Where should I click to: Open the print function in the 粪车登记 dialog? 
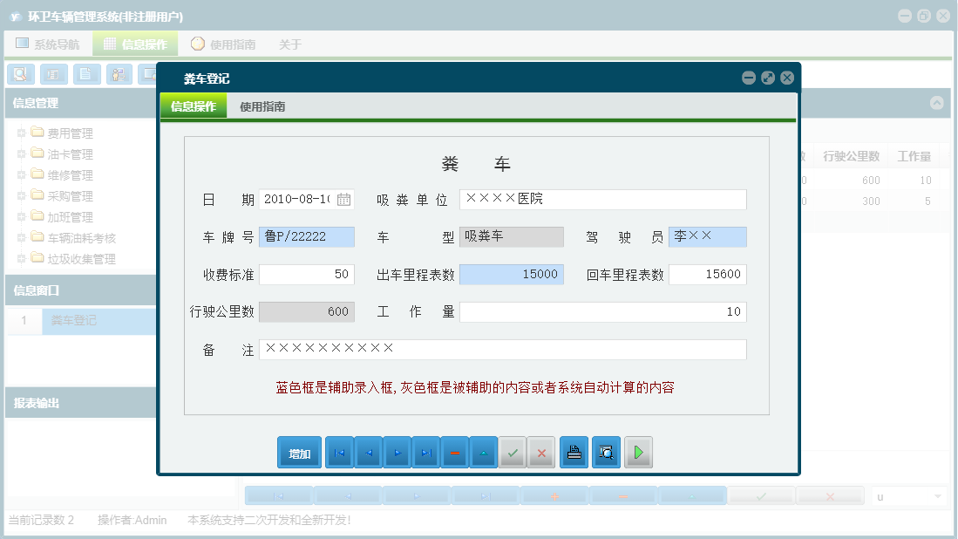(574, 452)
